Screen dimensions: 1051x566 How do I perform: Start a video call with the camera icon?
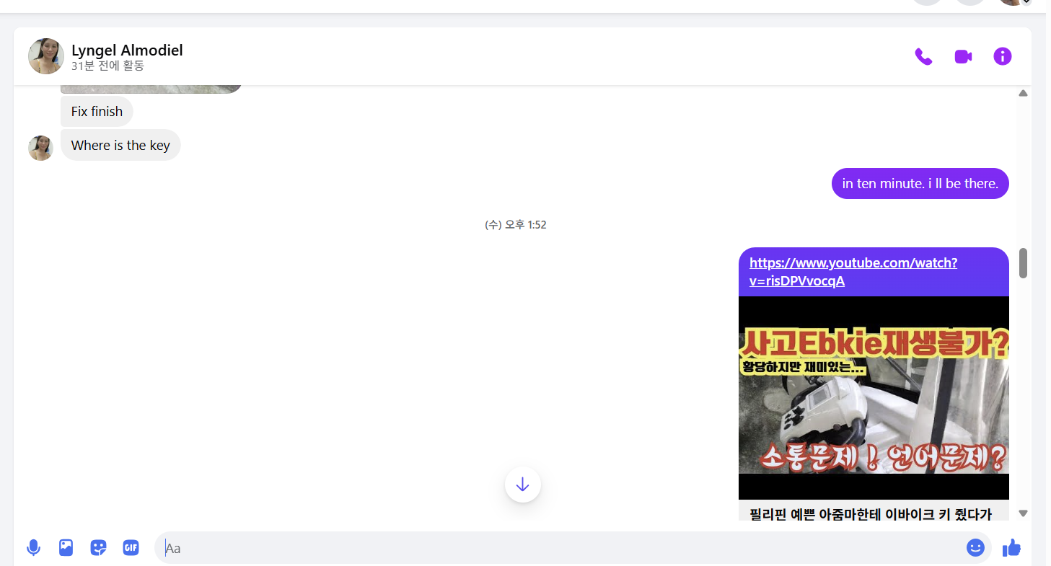pos(963,56)
